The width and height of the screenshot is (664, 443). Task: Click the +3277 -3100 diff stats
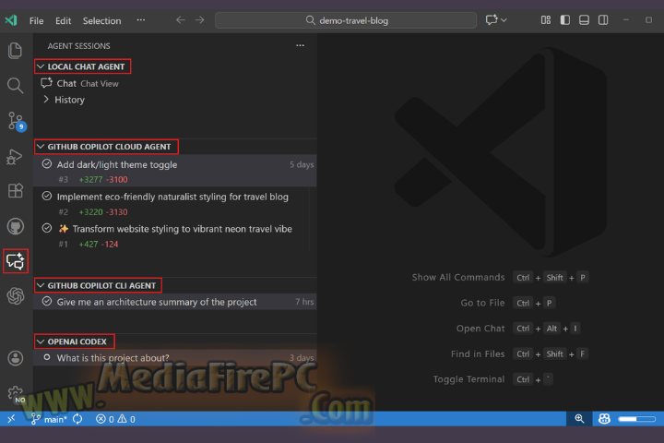point(103,180)
